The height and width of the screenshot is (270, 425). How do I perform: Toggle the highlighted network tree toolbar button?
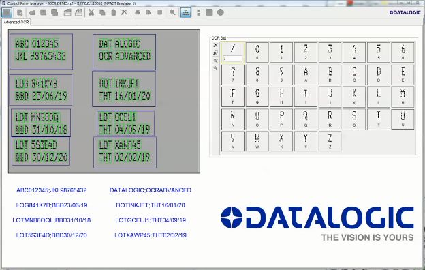coord(186,12)
